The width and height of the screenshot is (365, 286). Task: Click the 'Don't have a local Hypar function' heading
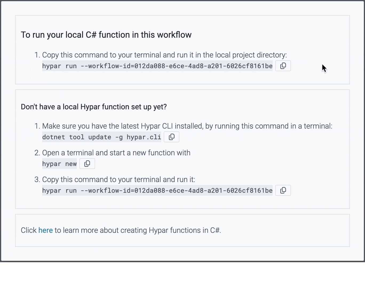[x=94, y=107]
